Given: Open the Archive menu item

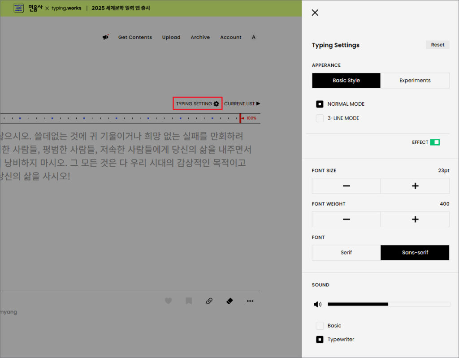Looking at the screenshot, I should (x=200, y=37).
